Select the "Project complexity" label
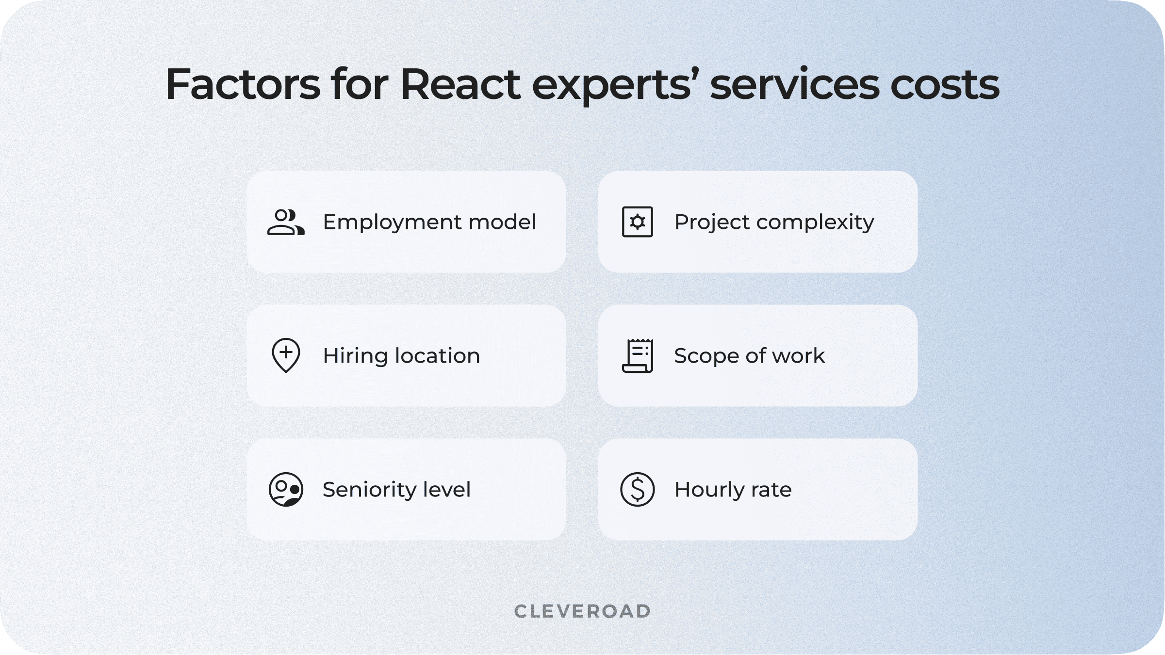This screenshot has height=655, width=1165. pyautogui.click(x=774, y=223)
